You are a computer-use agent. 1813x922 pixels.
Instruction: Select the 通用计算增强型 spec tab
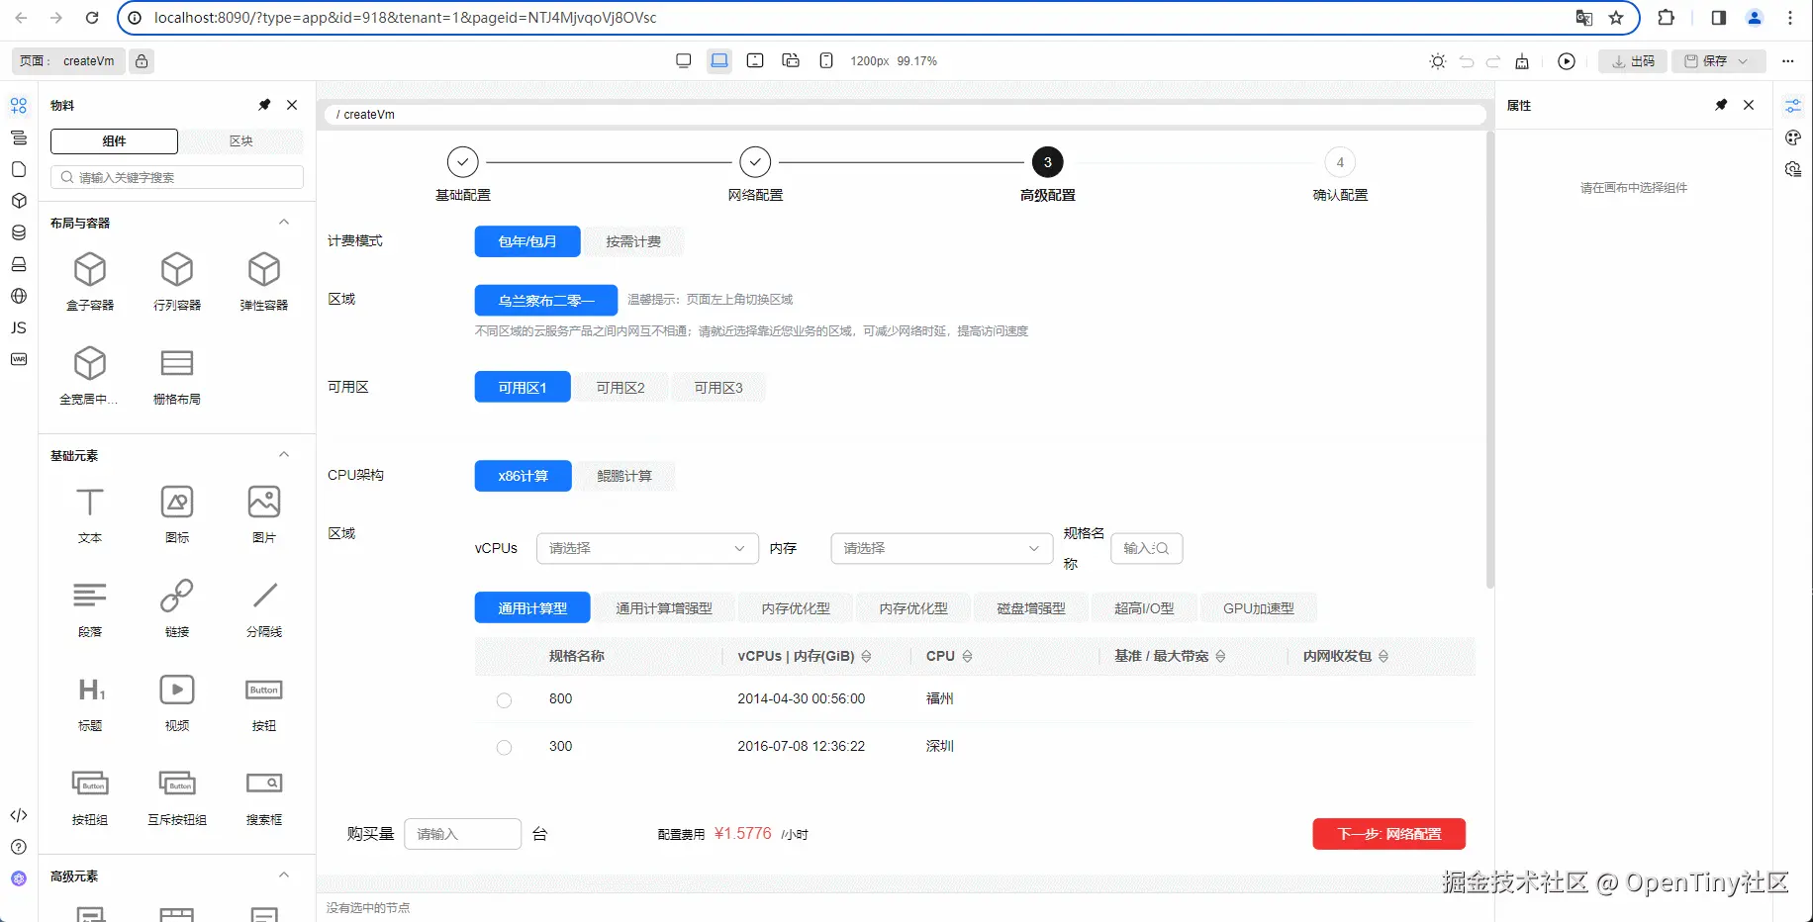664,608
